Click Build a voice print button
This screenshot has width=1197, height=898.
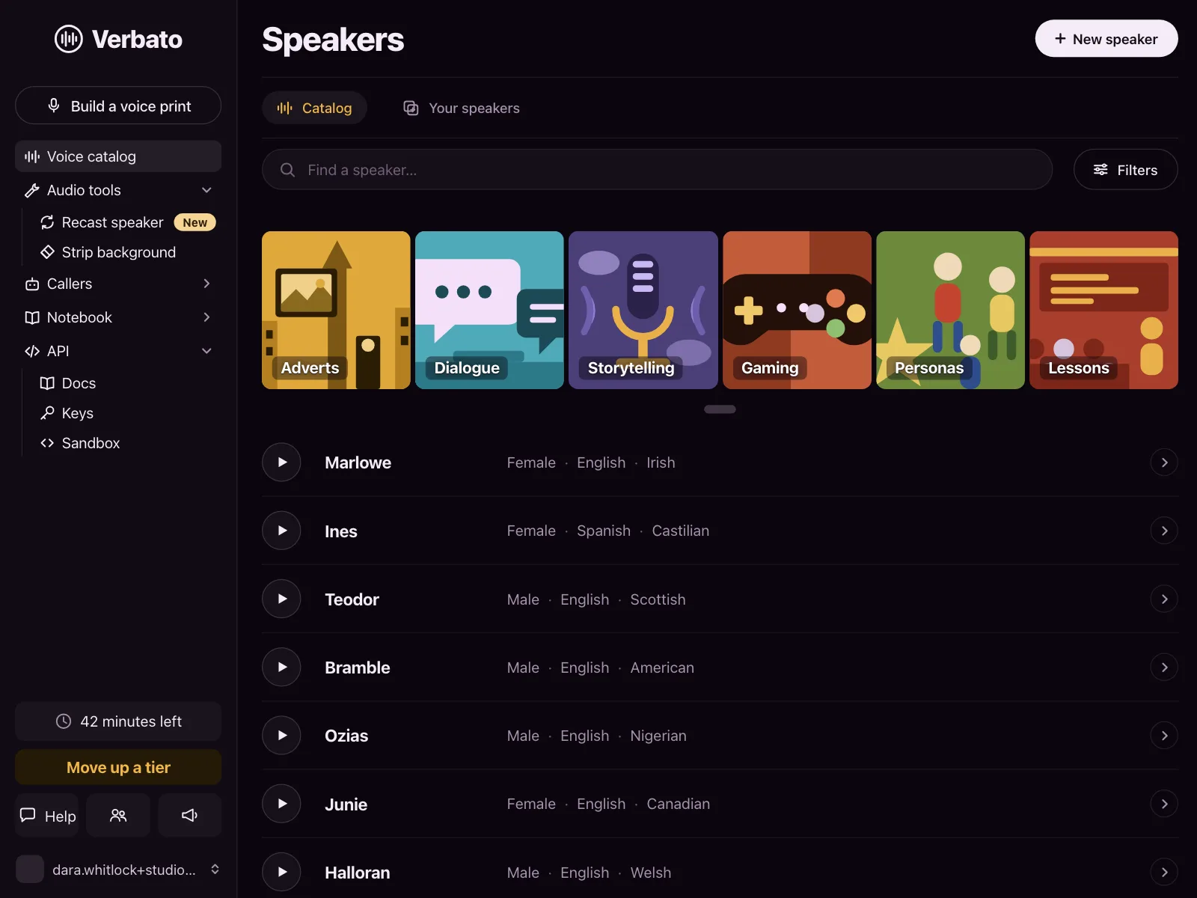[118, 106]
